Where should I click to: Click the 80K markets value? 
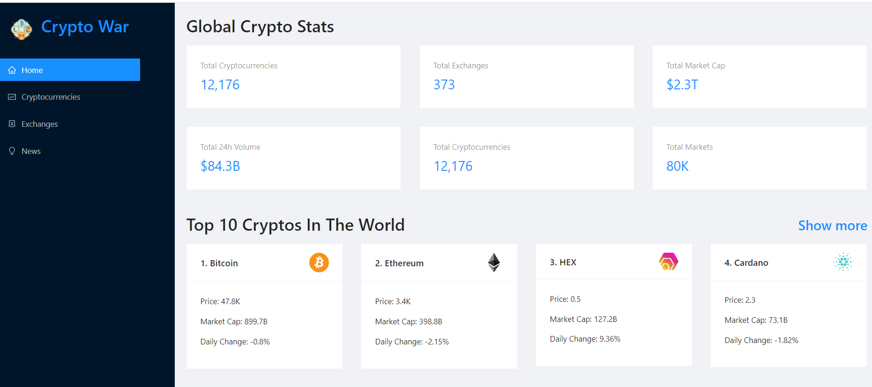pyautogui.click(x=678, y=166)
